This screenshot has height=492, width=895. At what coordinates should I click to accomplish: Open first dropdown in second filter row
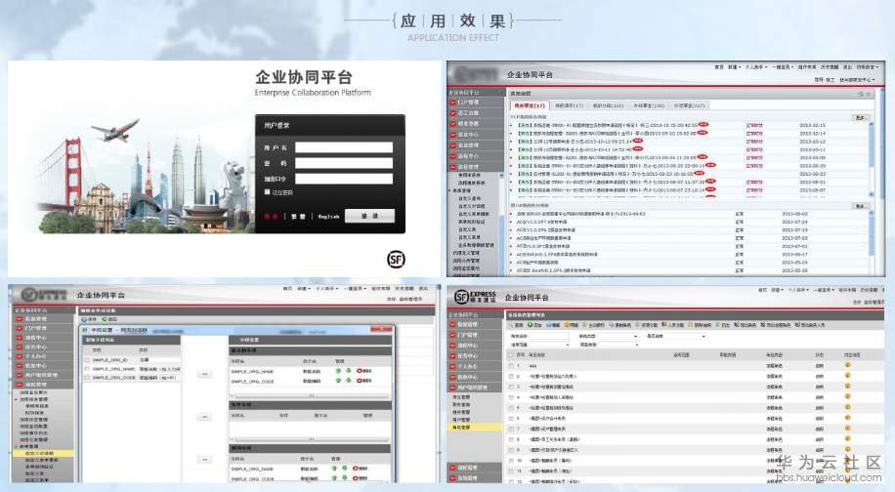[548, 345]
